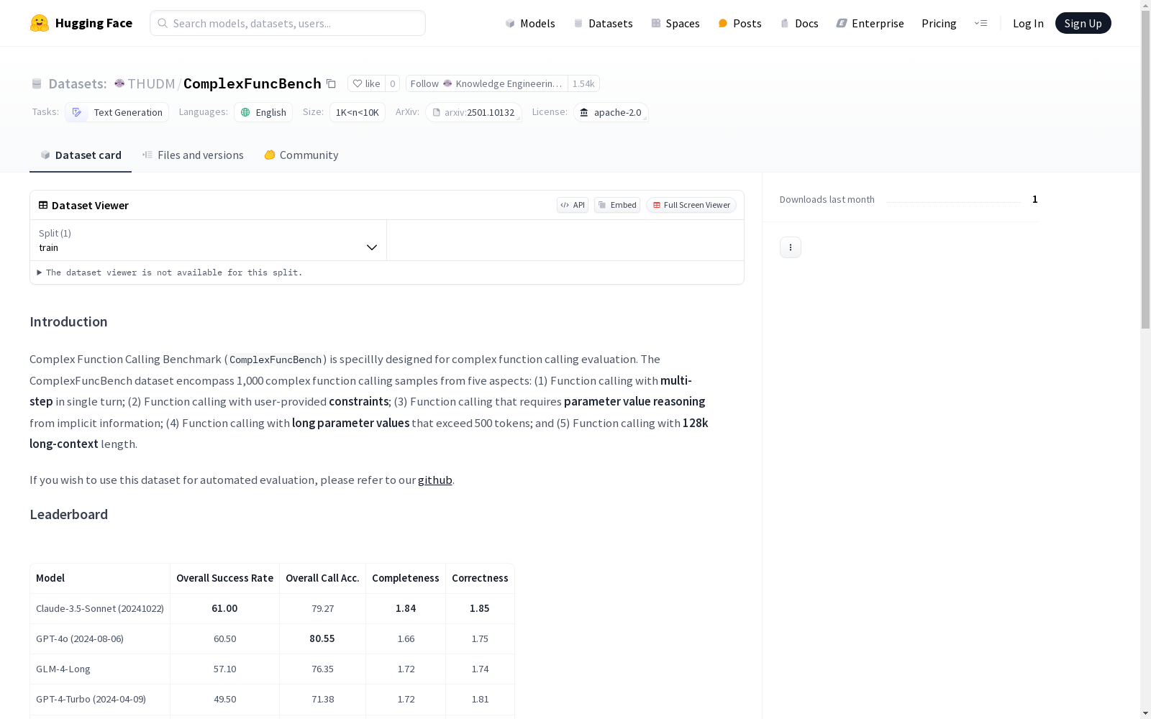Open the Pricing page
This screenshot has width=1151, height=719.
(939, 23)
